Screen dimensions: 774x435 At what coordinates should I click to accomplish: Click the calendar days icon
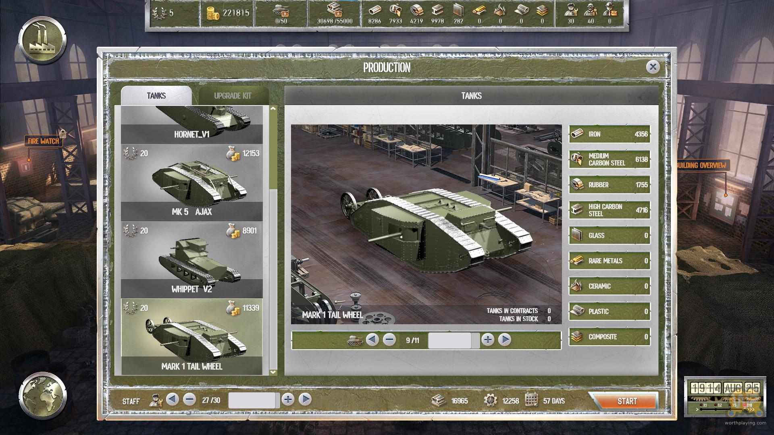click(532, 400)
